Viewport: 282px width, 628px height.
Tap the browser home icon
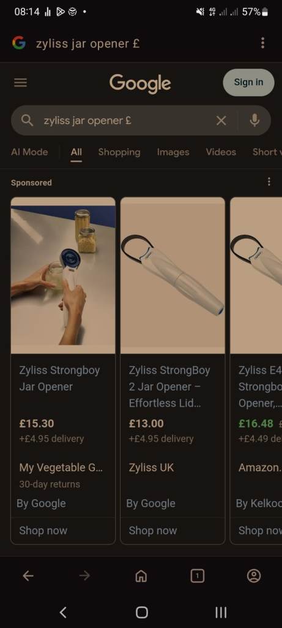(141, 576)
